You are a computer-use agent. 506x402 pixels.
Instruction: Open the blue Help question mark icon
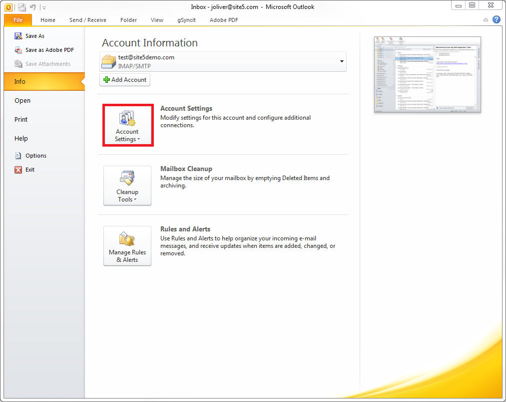click(x=496, y=20)
